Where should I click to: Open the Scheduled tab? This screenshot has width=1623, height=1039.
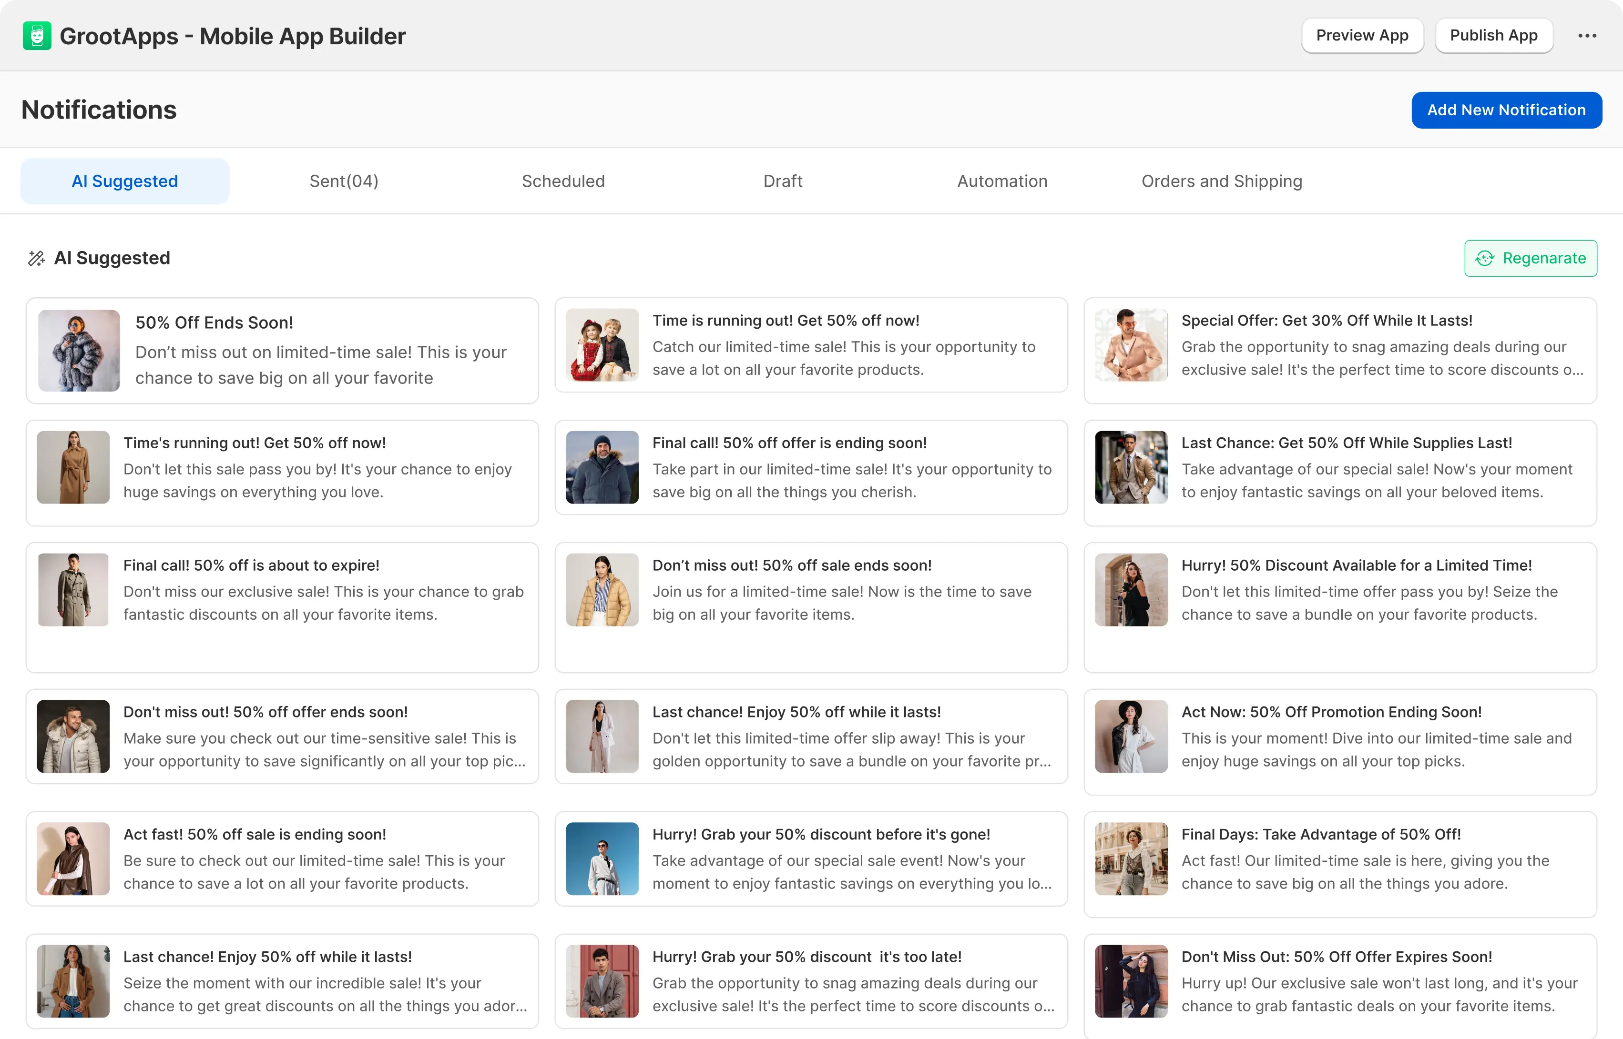click(x=563, y=181)
